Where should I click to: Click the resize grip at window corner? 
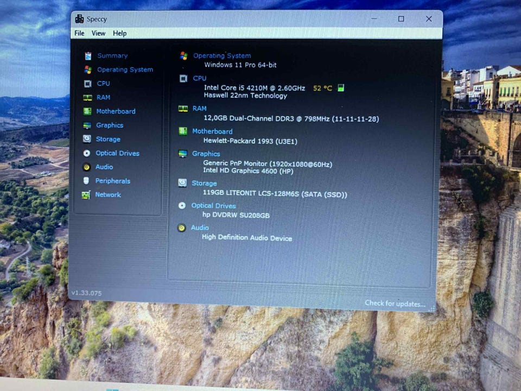[431, 309]
